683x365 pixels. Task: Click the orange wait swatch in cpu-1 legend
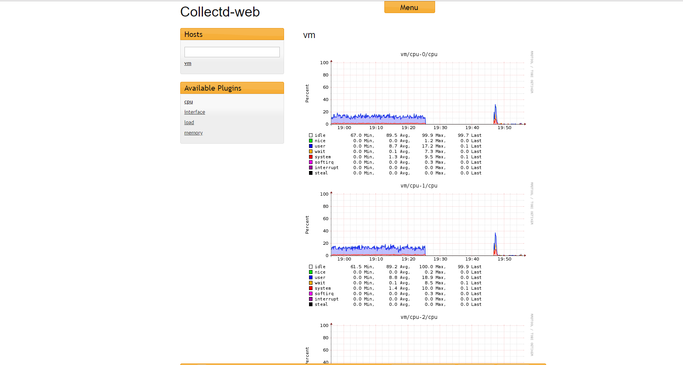(x=311, y=283)
